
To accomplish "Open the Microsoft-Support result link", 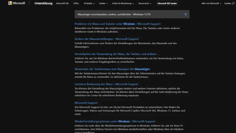I will coord(86,103).
